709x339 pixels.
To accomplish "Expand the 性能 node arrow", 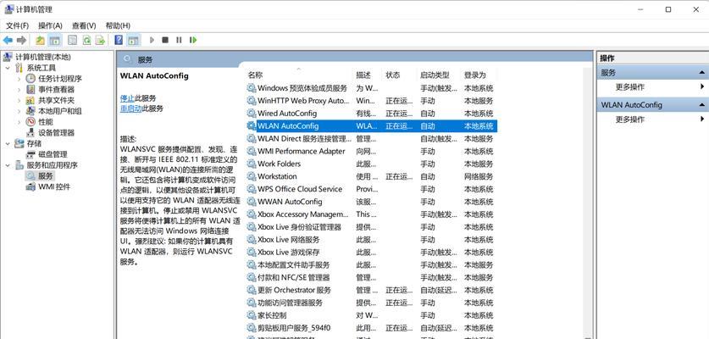I will [x=19, y=122].
